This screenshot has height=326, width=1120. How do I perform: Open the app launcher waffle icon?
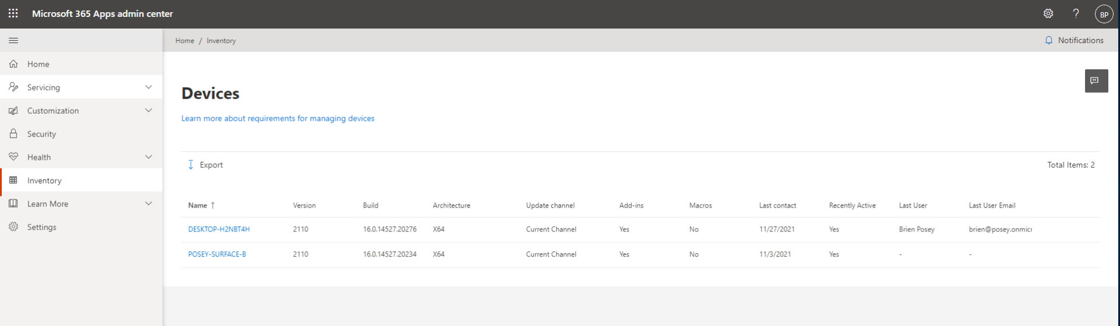point(13,13)
